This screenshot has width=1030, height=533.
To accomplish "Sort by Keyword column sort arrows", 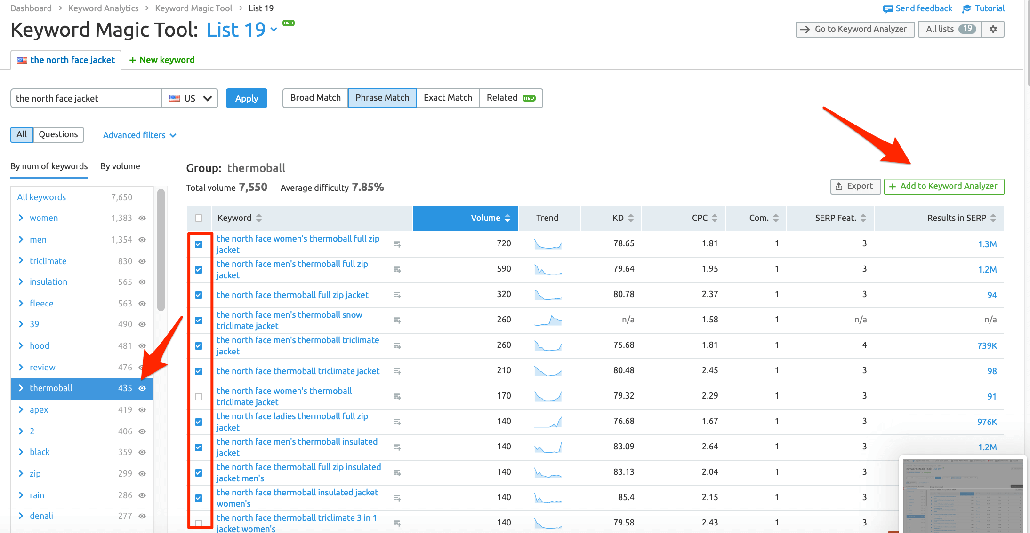I will [259, 218].
